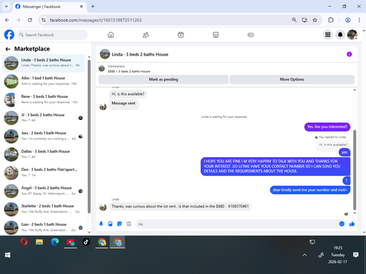Open notifications bell
This screenshot has height=274, width=366.
point(340,34)
